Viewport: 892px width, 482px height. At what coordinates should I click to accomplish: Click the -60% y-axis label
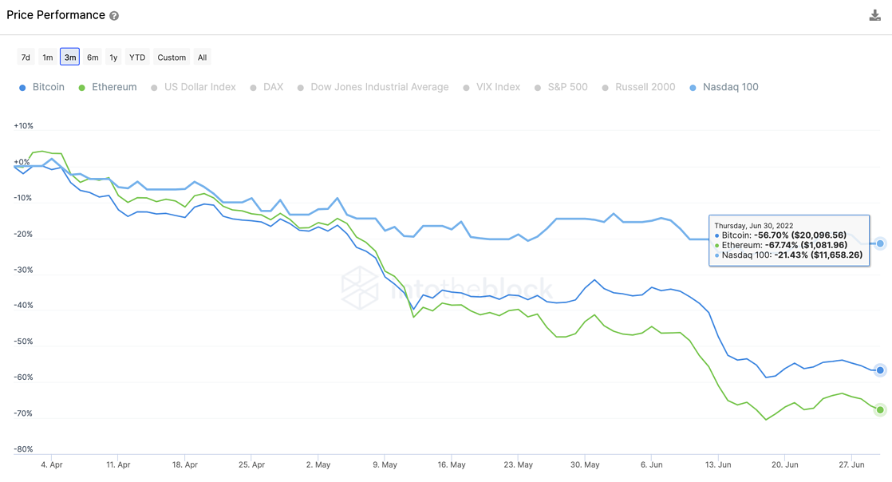pyautogui.click(x=23, y=377)
